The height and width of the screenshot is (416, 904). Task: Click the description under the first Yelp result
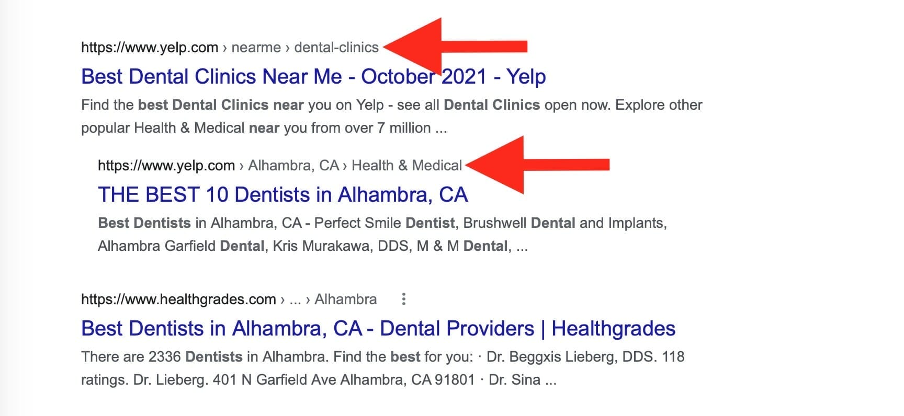[x=366, y=116]
